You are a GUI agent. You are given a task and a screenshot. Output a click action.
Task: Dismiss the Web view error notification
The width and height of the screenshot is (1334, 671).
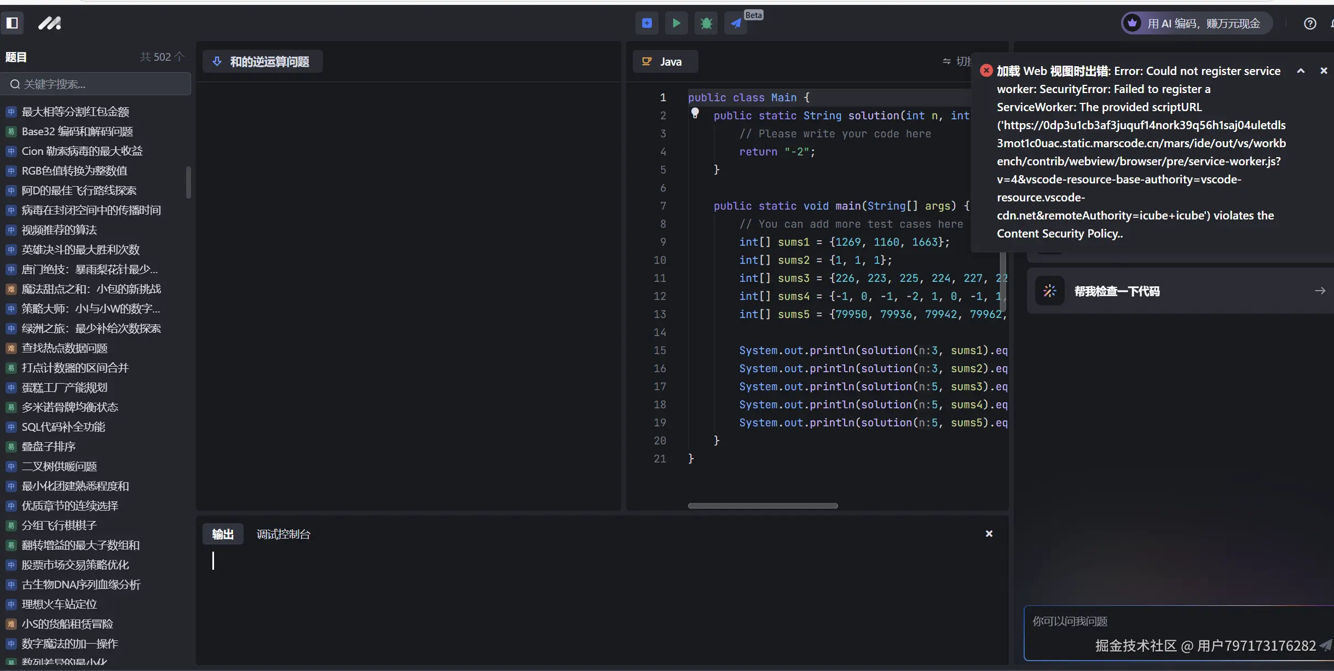tap(1324, 71)
